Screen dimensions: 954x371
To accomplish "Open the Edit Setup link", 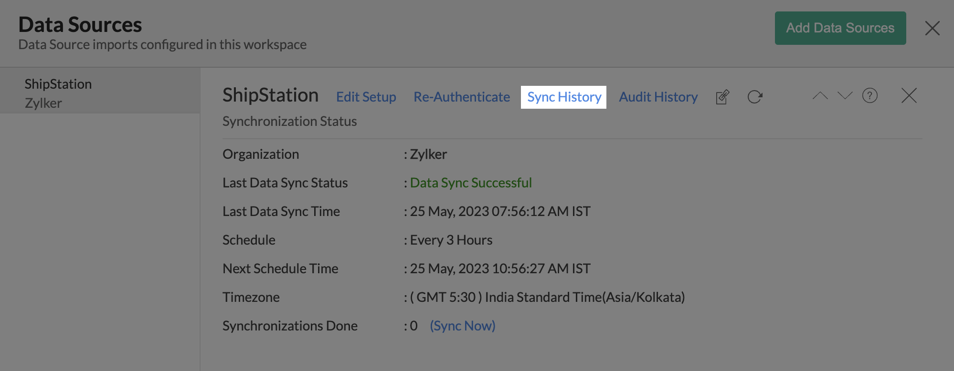I will point(366,97).
